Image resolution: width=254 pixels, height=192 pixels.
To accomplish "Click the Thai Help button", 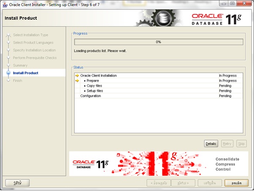I will (x=17, y=183).
